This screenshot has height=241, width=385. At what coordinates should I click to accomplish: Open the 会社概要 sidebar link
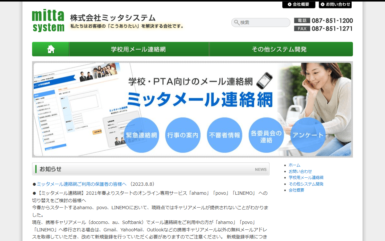[x=296, y=190]
